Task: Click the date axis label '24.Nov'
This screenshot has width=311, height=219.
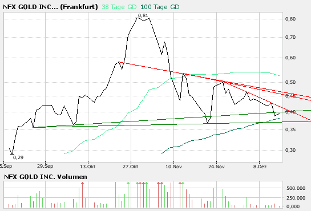Action: pos(216,167)
